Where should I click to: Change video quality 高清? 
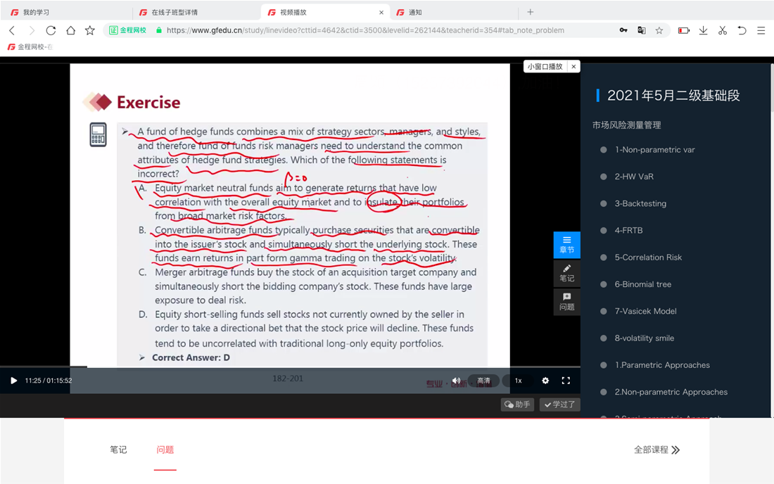[x=483, y=381]
